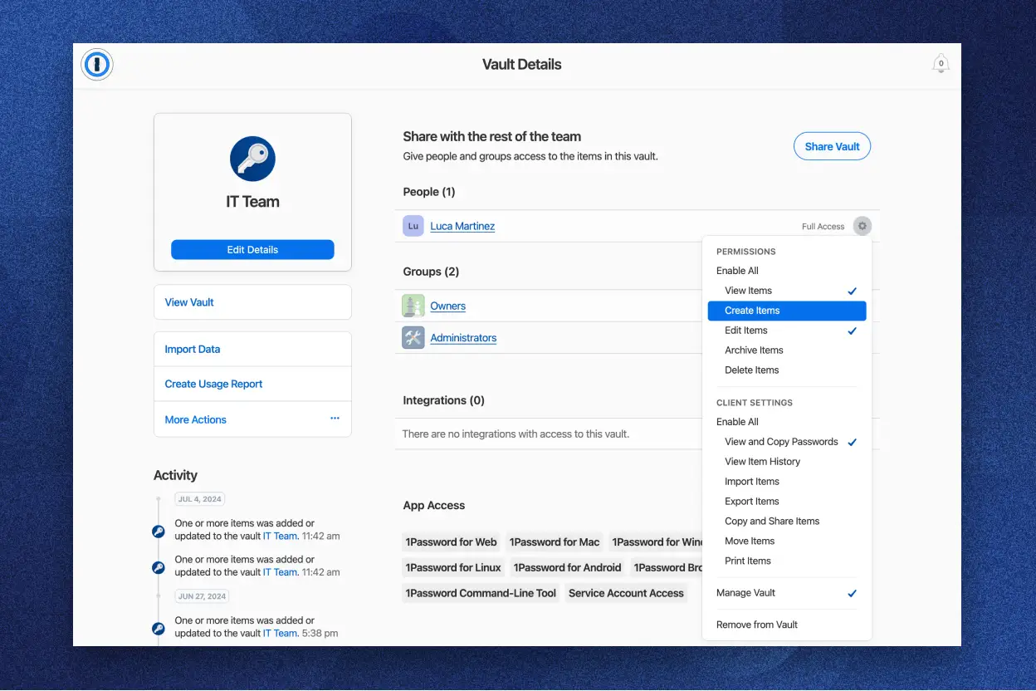This screenshot has height=691, width=1036.
Task: Click the JUL 4, 2024 date chip
Action: (199, 498)
